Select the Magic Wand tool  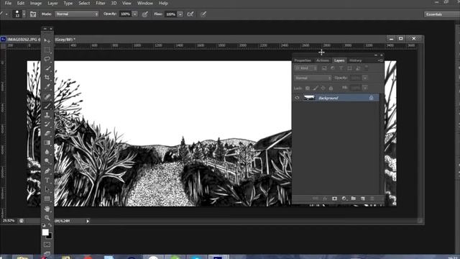47,68
